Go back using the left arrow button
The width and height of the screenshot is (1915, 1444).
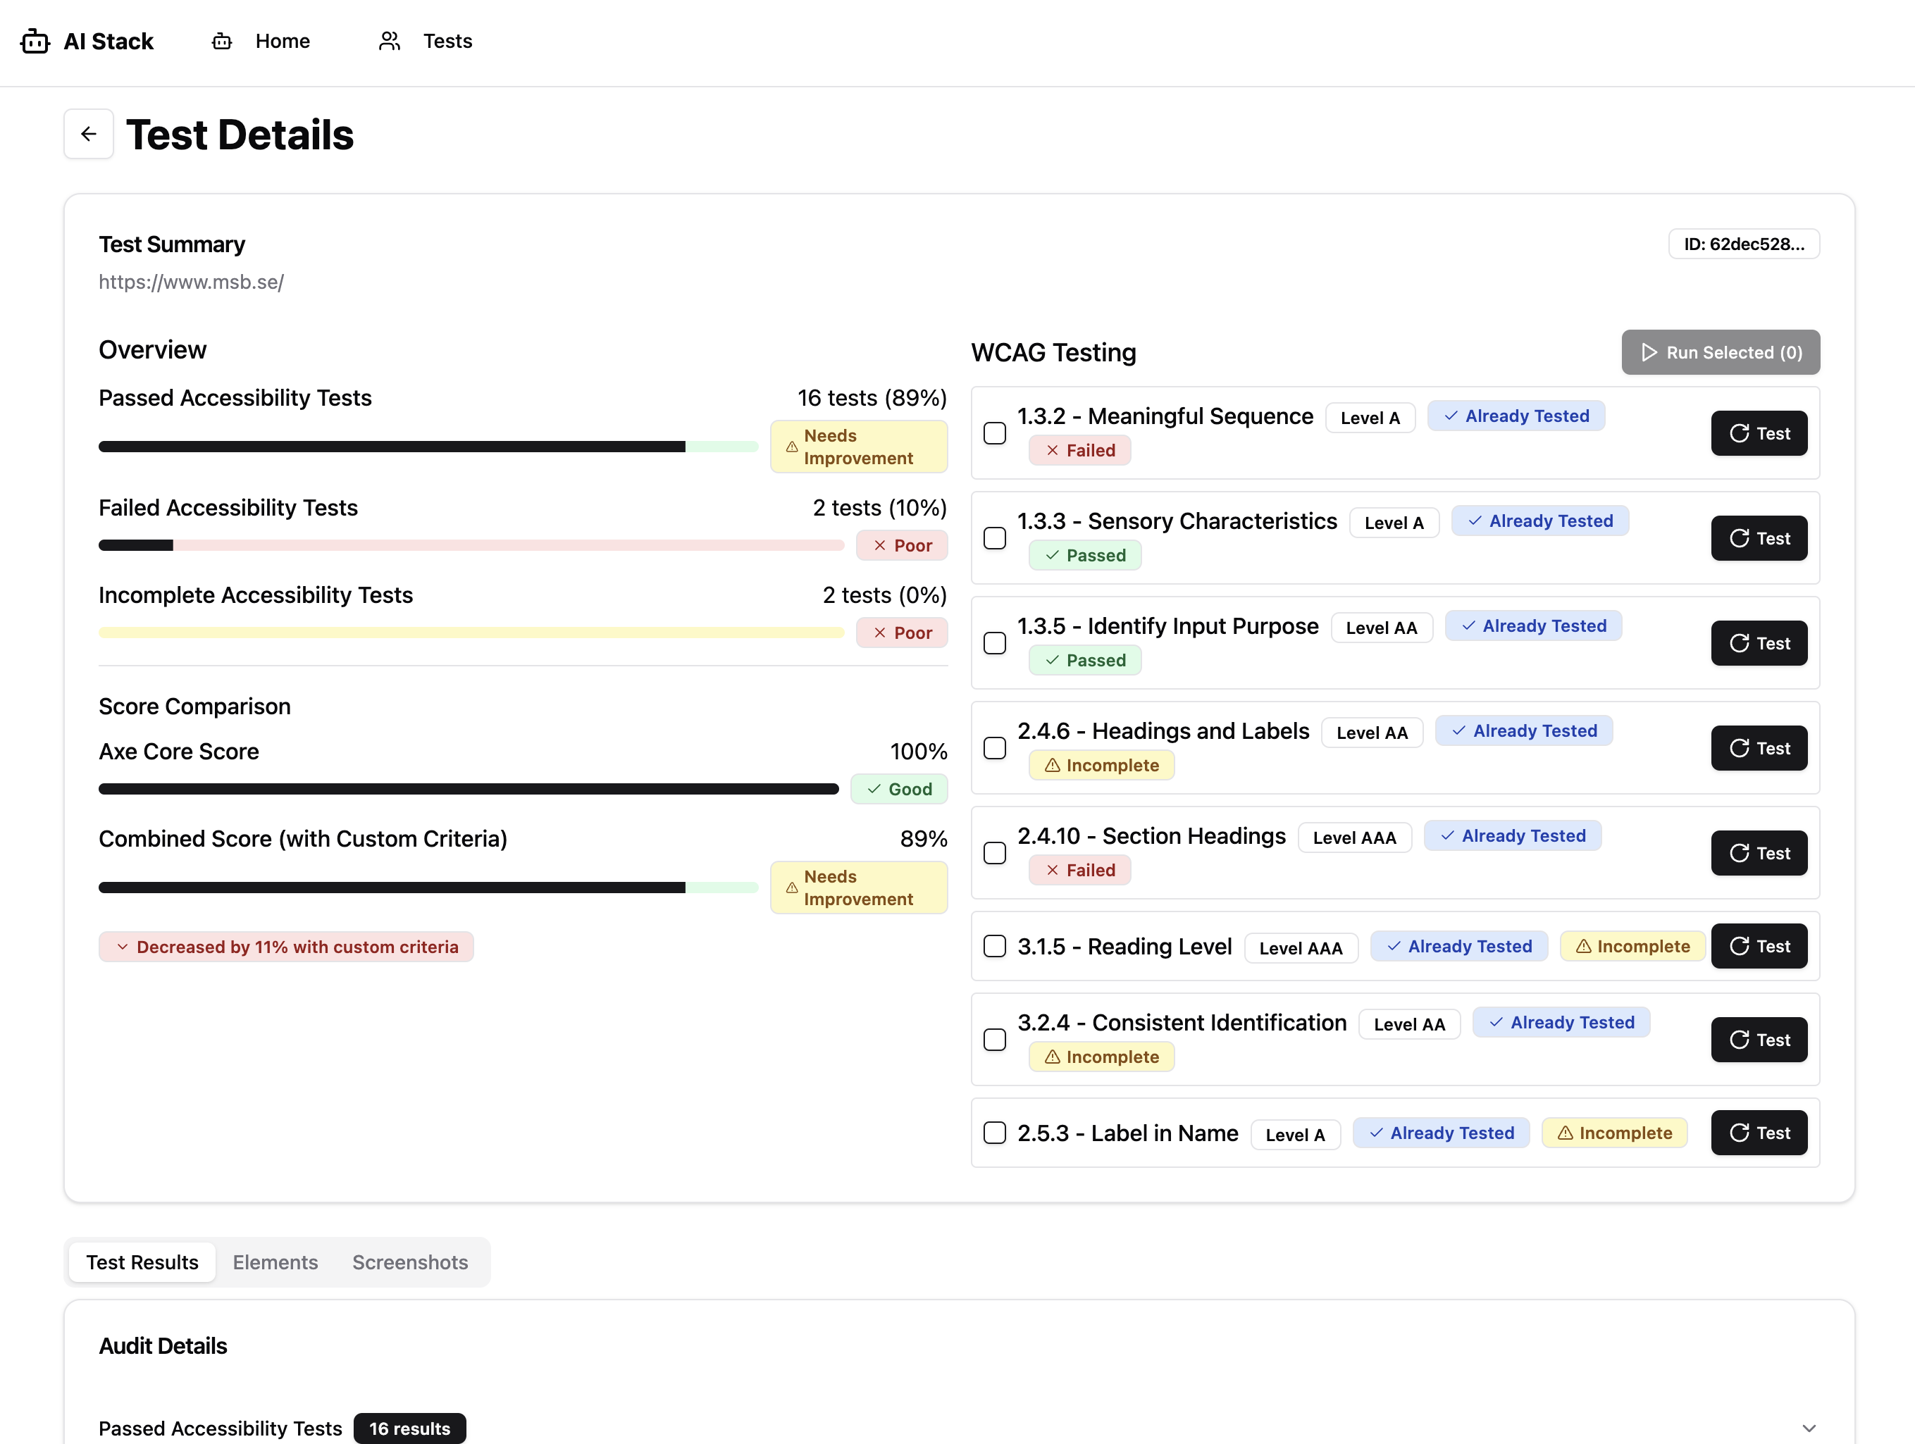(x=88, y=133)
